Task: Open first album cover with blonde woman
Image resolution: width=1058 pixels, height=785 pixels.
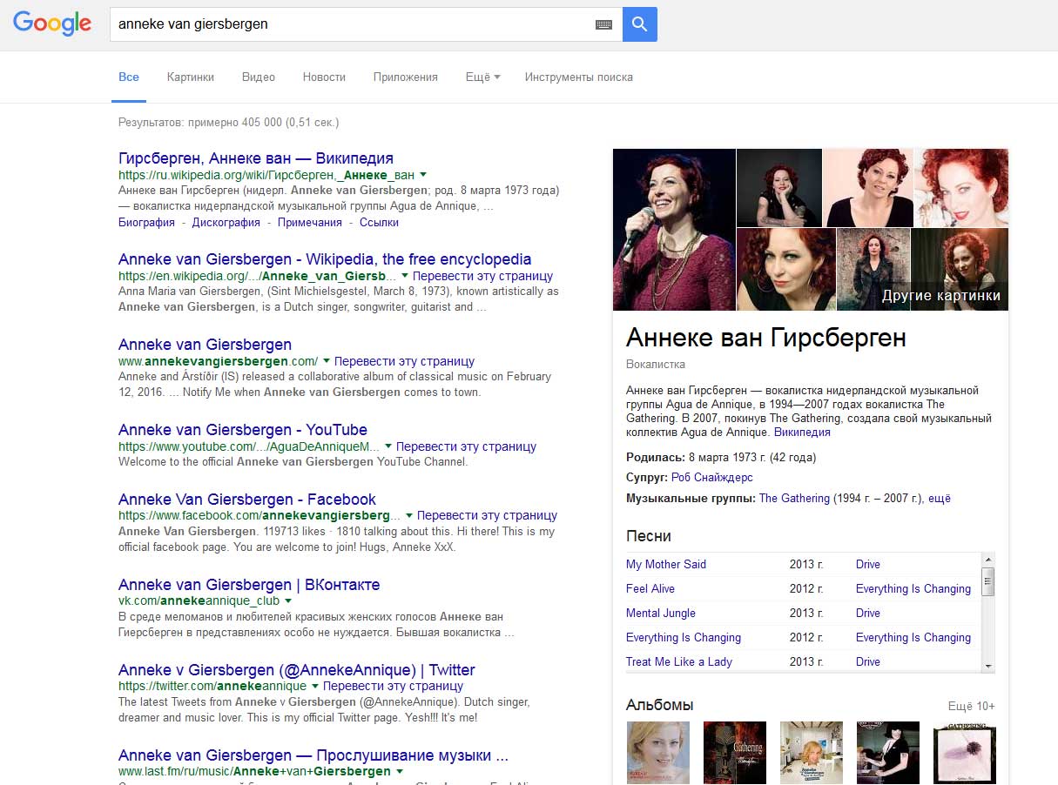Action: (657, 752)
